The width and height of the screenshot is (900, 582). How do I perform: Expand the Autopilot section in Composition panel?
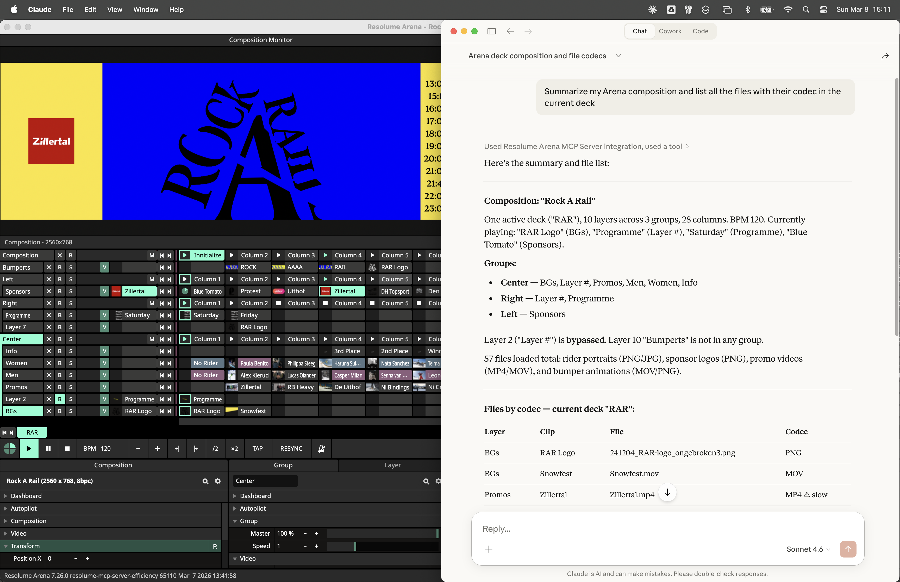coord(23,508)
